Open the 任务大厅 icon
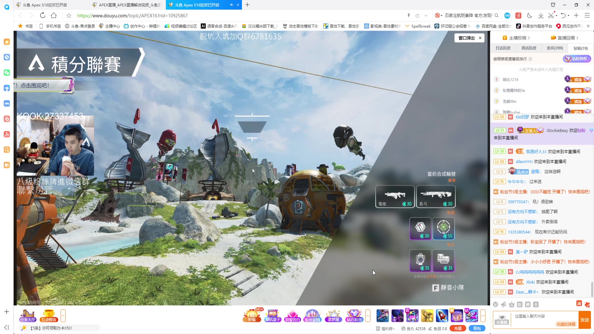The height and width of the screenshot is (334, 594). (x=28, y=316)
